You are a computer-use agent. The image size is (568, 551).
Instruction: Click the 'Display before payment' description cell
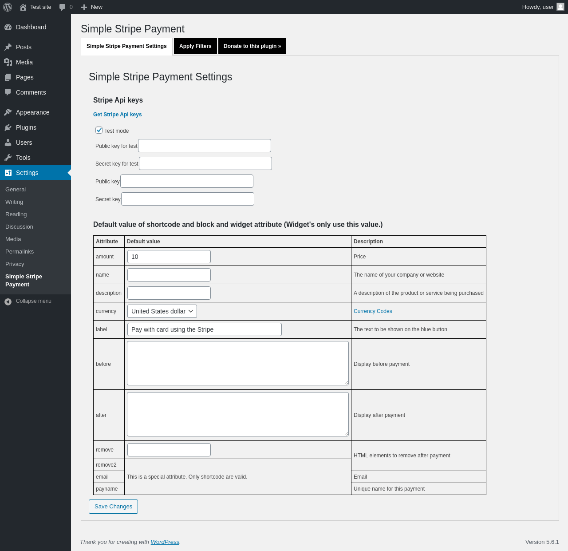[x=418, y=364]
